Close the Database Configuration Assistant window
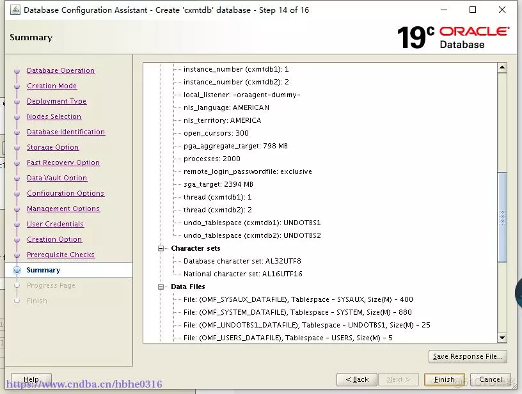This screenshot has height=394, width=522. click(x=502, y=10)
